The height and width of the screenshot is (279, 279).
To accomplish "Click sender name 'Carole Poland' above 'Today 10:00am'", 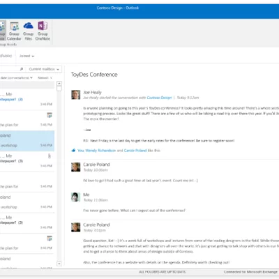I will [x=96, y=165].
